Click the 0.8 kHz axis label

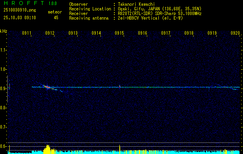coord(3,108)
